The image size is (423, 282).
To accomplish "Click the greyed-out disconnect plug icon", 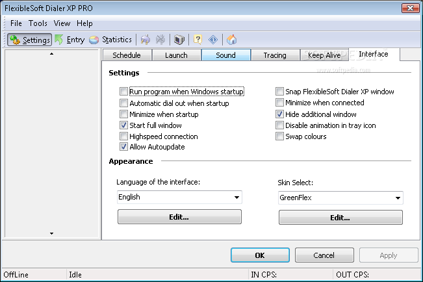I will click(x=160, y=40).
